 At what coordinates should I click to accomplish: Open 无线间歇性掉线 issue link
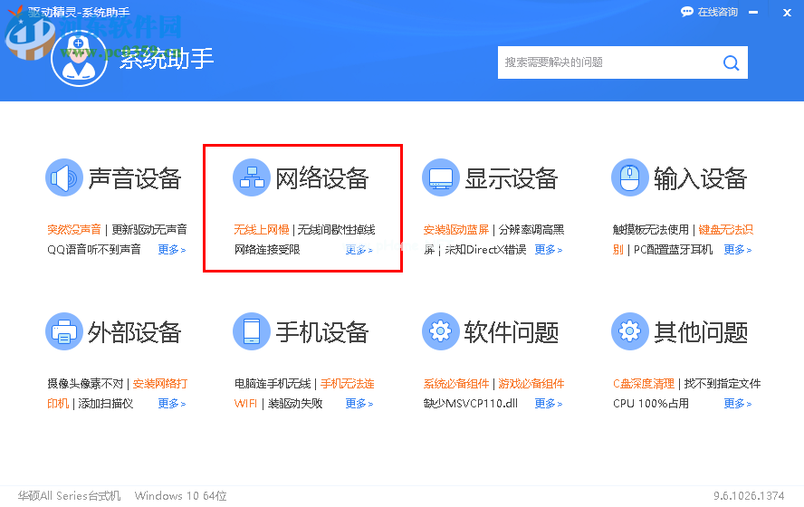337,230
